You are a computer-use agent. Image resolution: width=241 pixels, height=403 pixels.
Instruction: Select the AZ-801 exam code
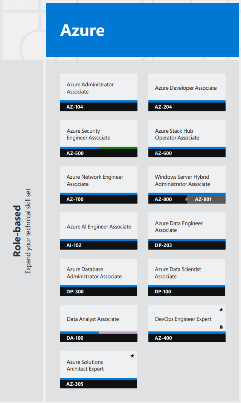203,199
